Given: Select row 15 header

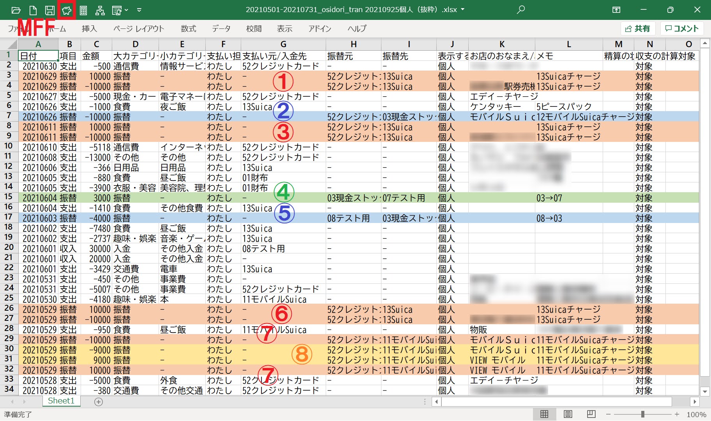Looking at the screenshot, I should (9, 197).
